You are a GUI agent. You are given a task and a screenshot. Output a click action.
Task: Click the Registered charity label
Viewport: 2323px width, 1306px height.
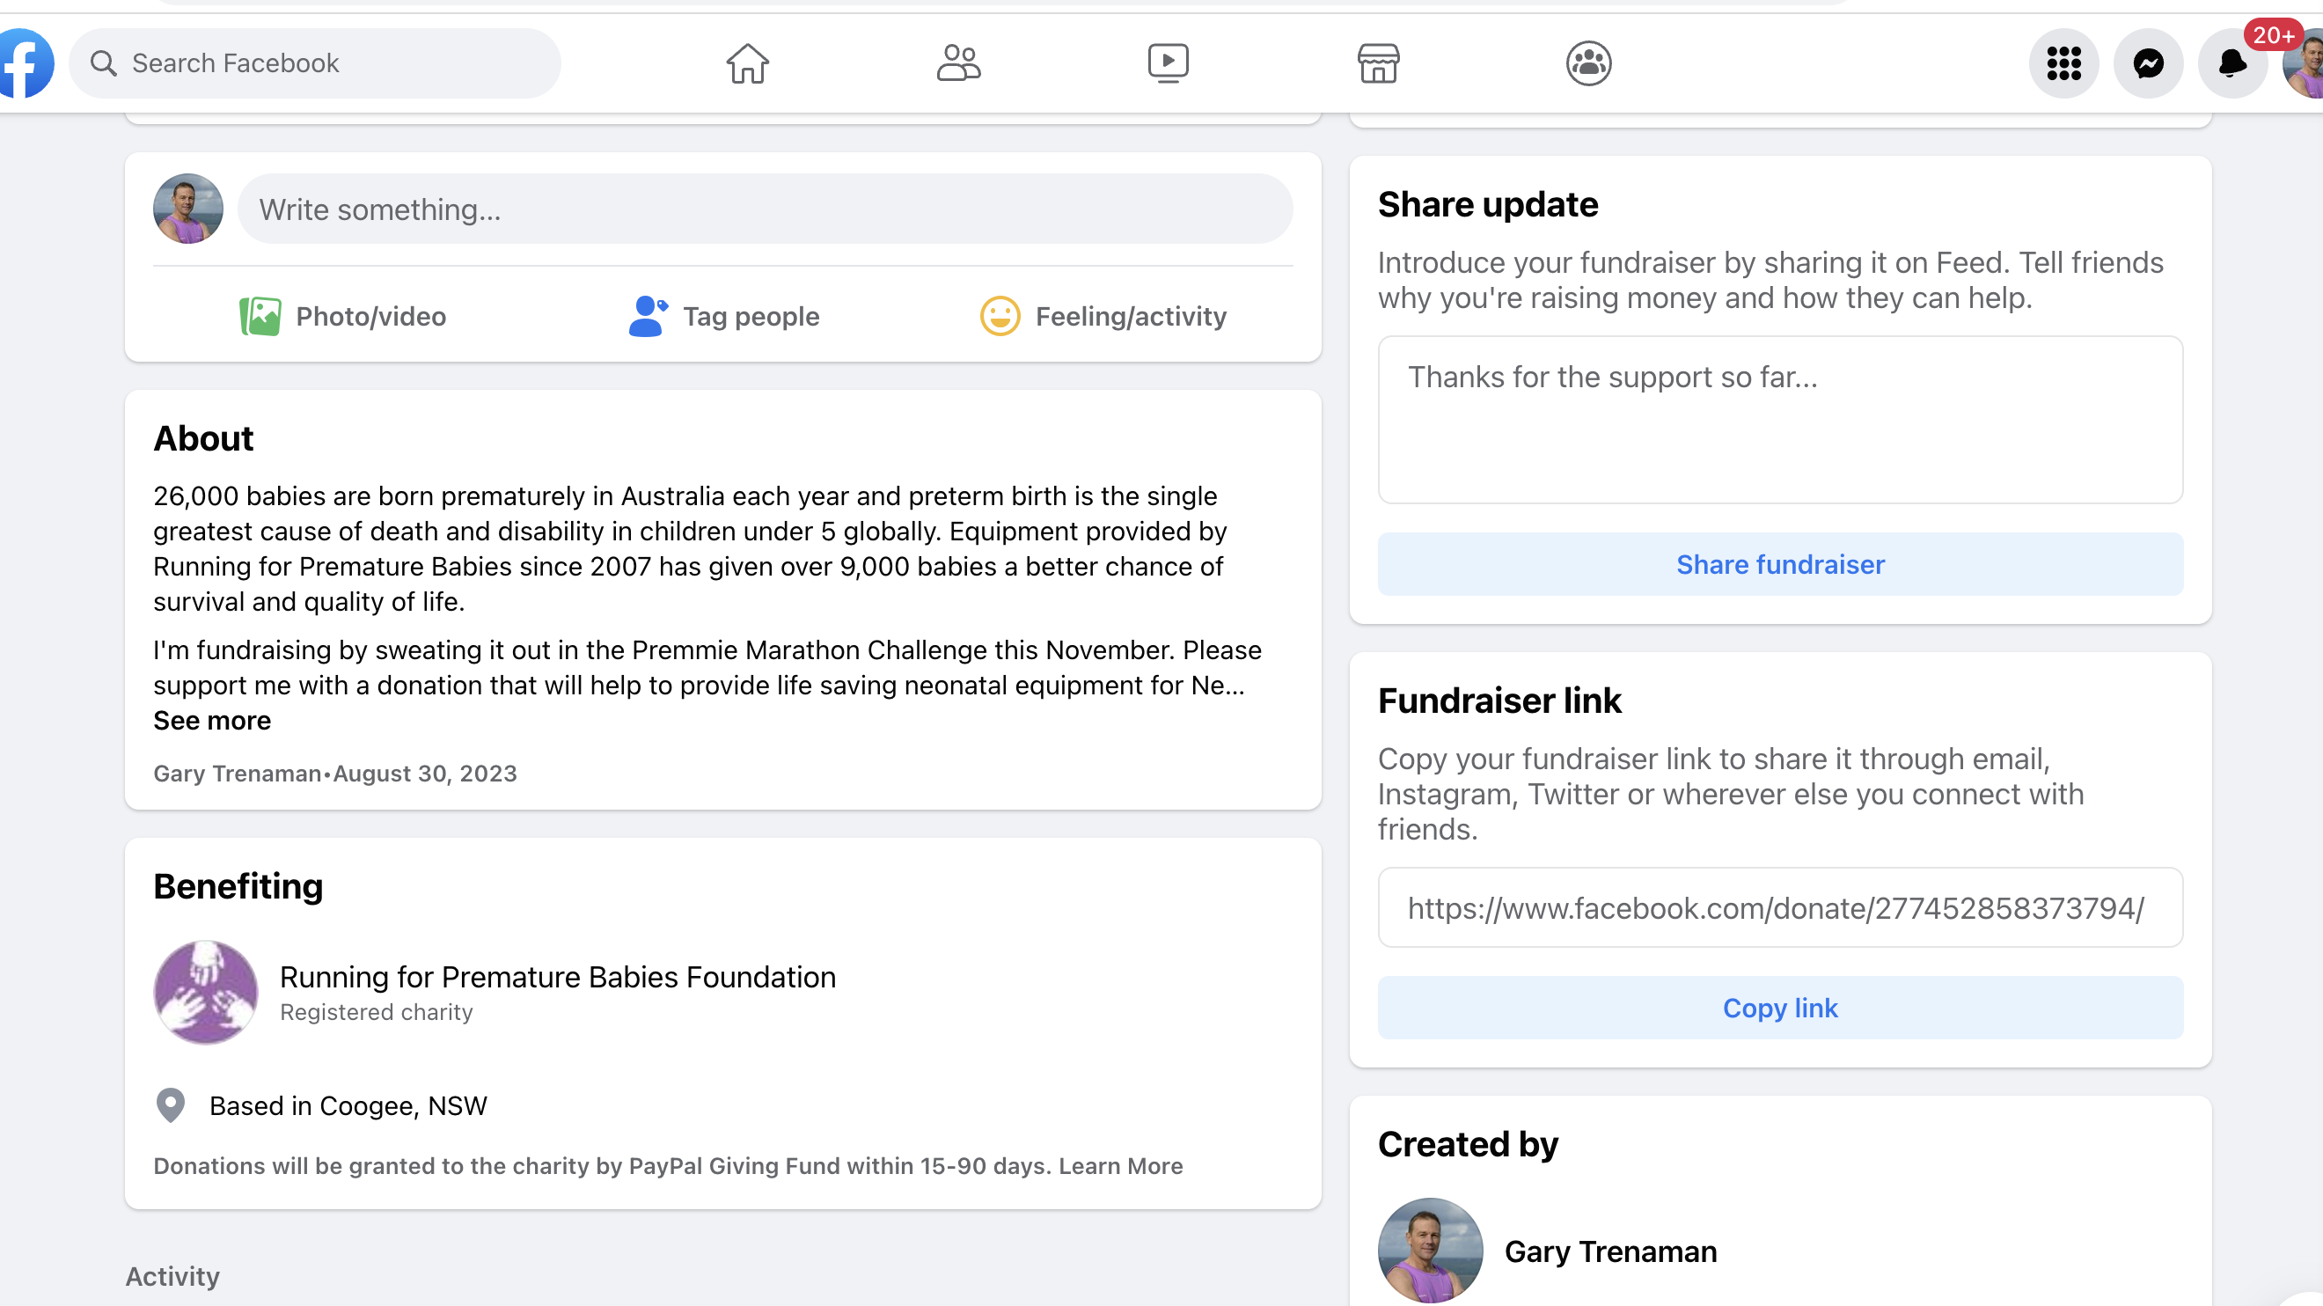(376, 1013)
